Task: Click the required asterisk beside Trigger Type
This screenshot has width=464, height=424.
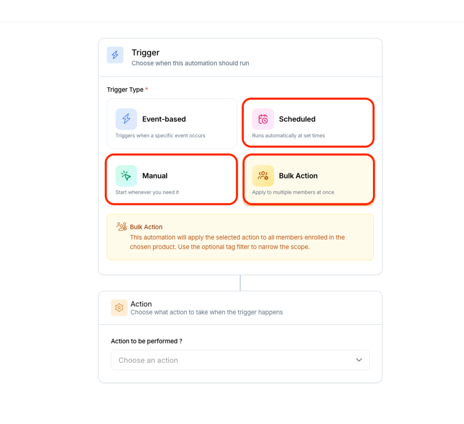Action: pos(146,88)
